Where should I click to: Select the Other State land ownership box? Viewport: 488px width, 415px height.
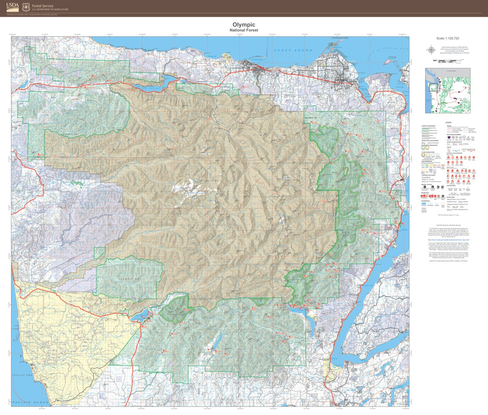435,170
